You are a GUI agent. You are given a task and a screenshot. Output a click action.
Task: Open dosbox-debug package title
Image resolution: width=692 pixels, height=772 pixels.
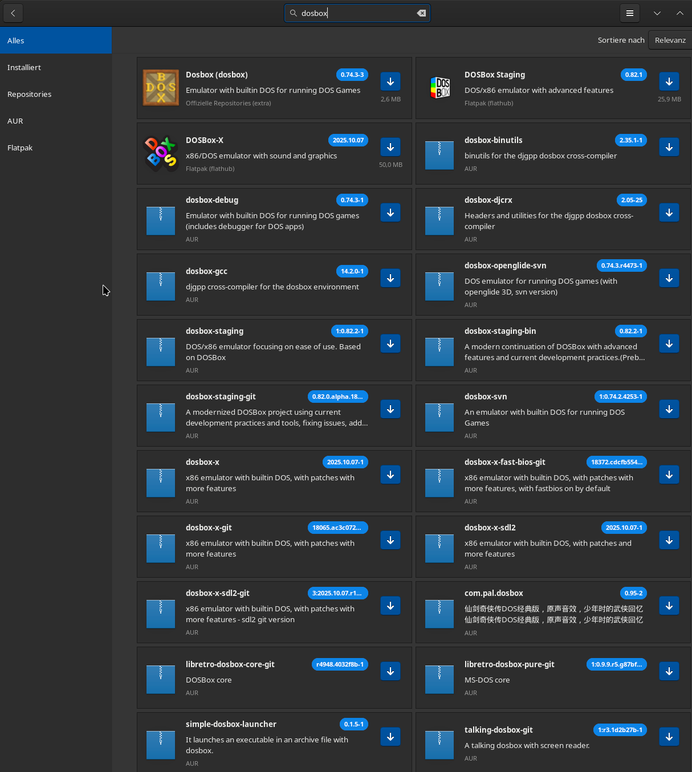pyautogui.click(x=212, y=200)
